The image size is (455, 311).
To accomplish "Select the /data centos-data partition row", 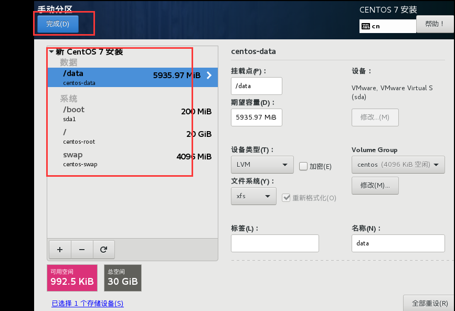I will tap(133, 78).
